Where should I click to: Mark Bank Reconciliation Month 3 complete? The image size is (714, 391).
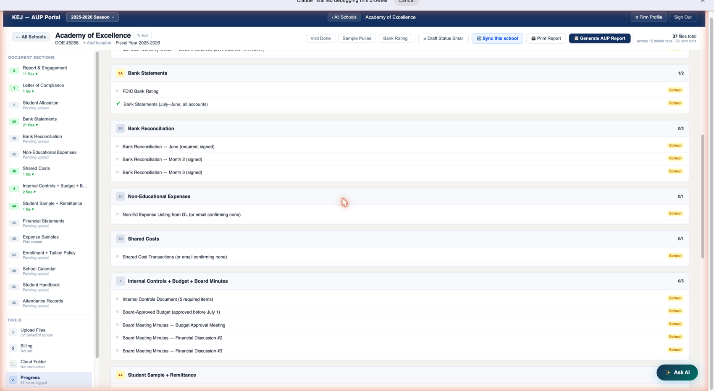point(118,172)
